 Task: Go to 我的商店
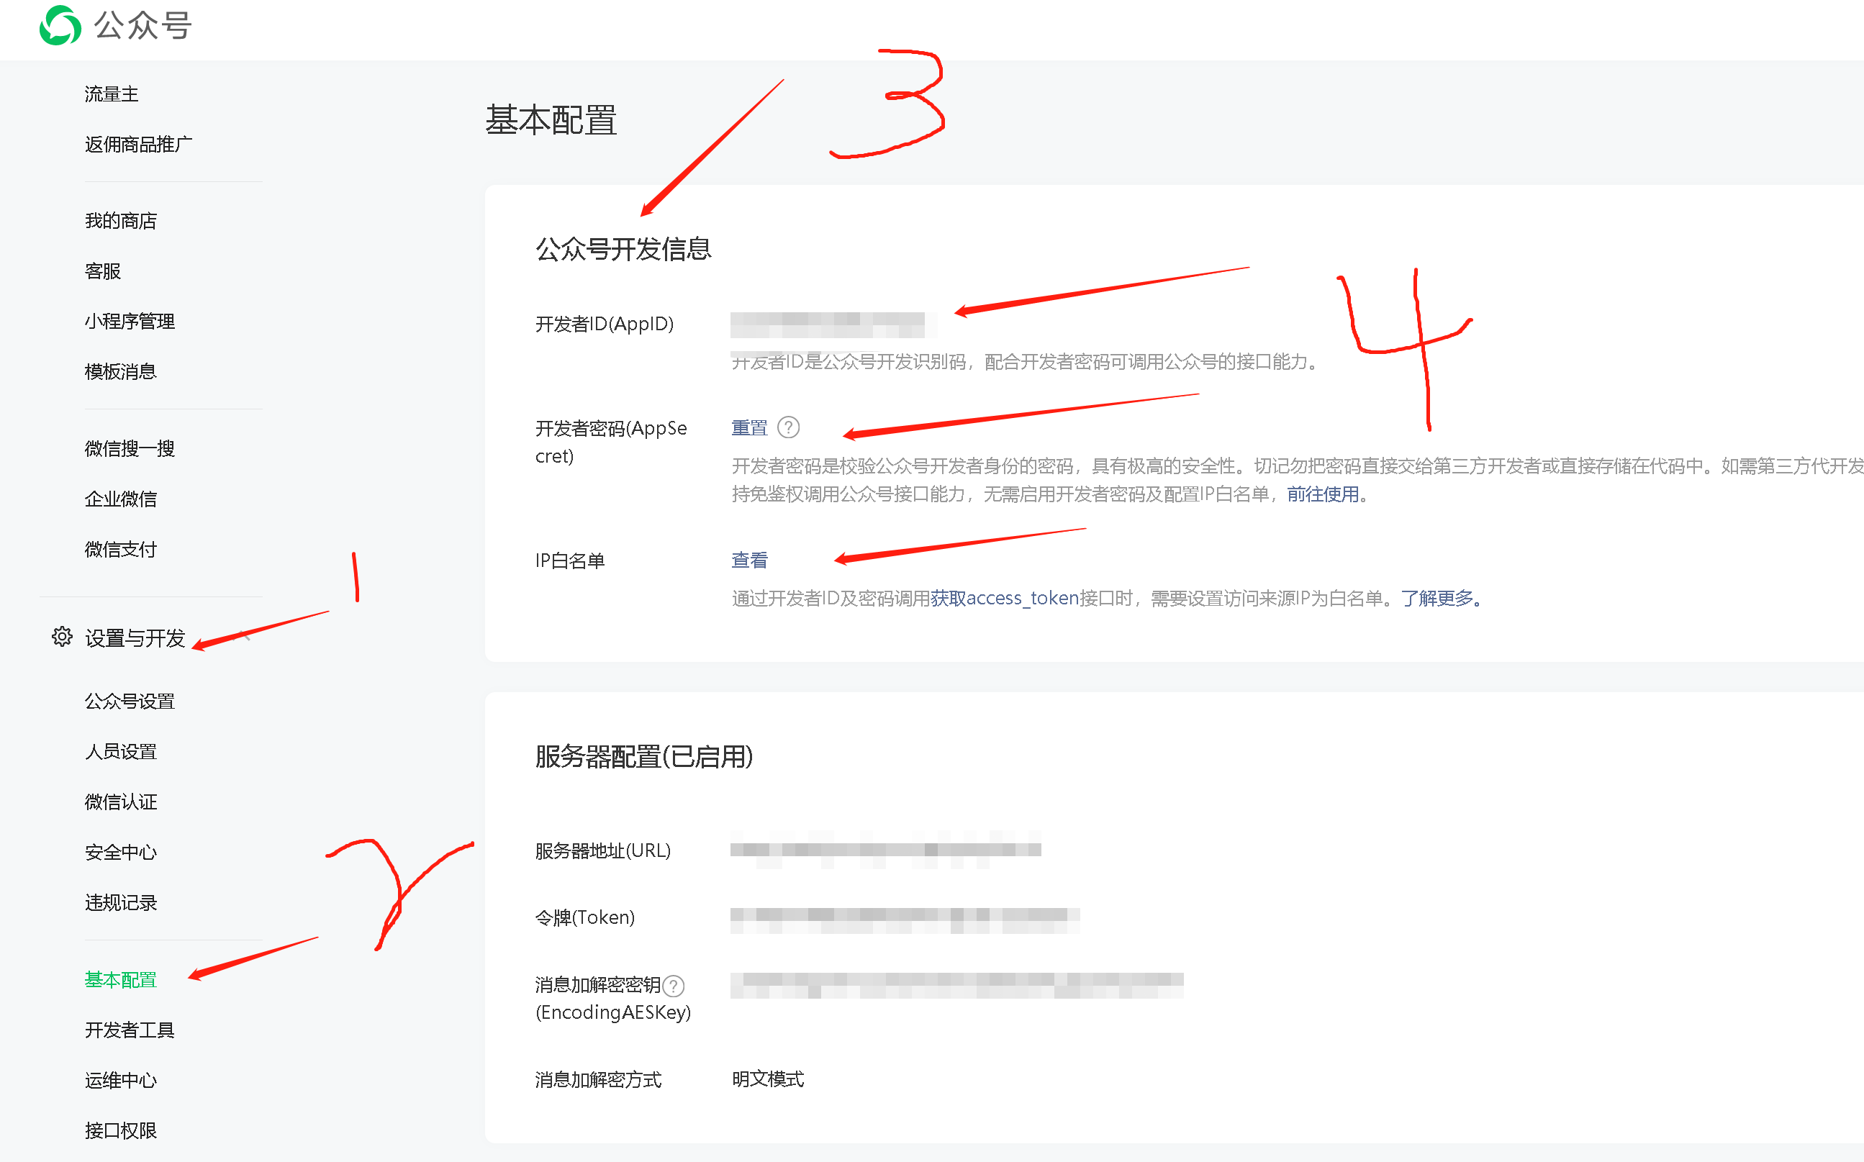click(121, 221)
